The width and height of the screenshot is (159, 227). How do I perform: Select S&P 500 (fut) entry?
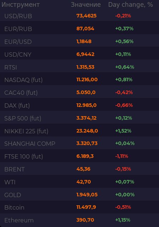coord(80,118)
